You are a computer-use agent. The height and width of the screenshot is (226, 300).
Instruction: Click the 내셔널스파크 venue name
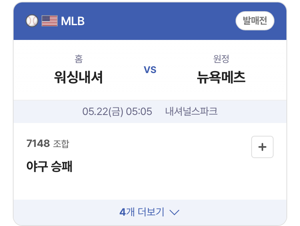tap(191, 111)
